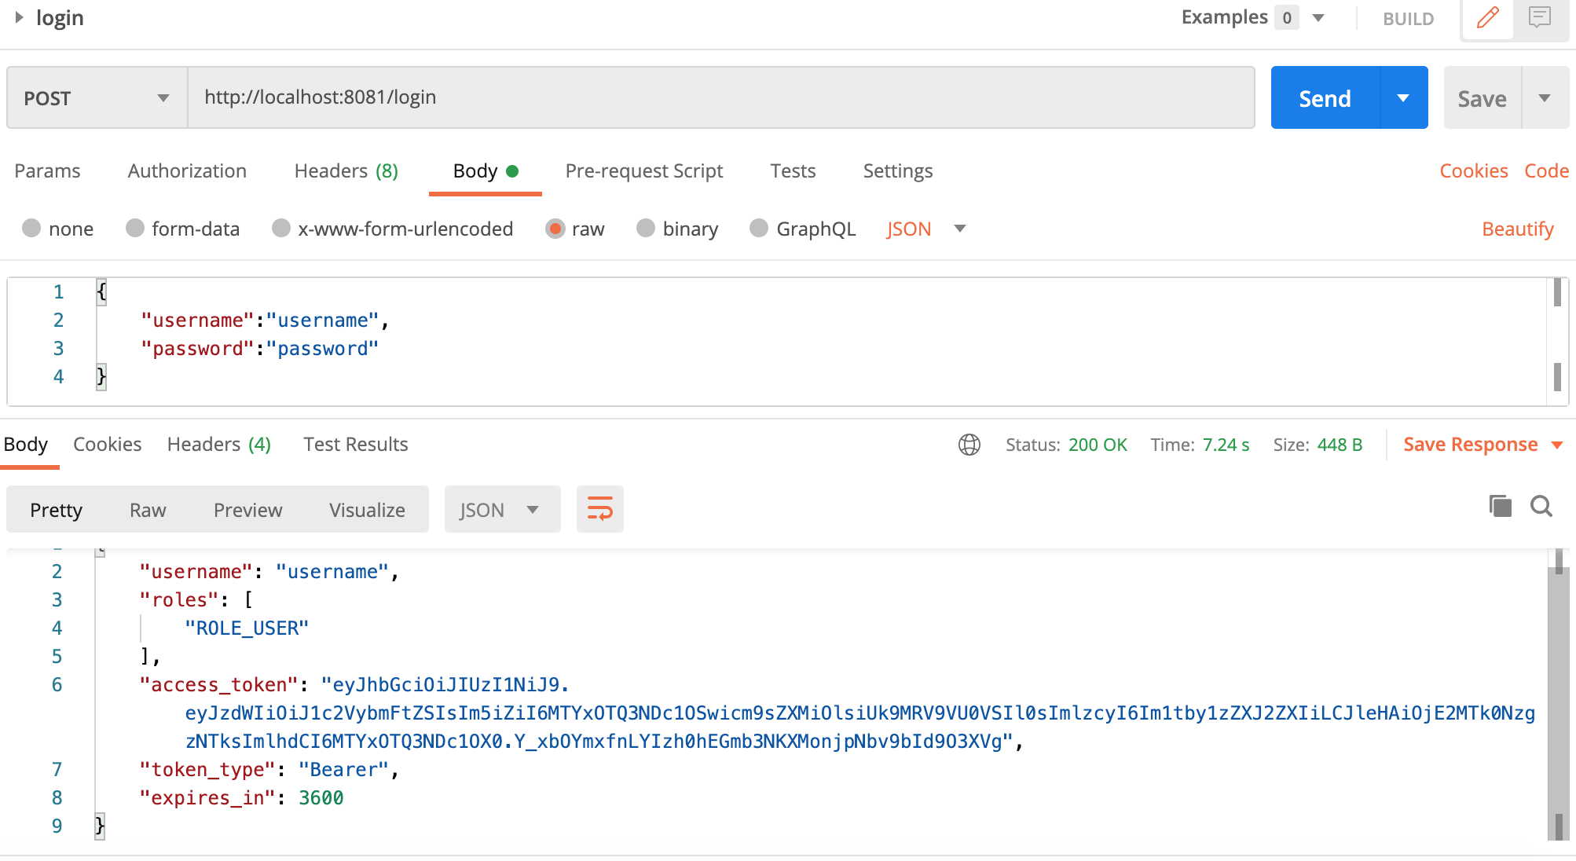Beautify the JSON request body
This screenshot has width=1576, height=861.
pyautogui.click(x=1517, y=229)
